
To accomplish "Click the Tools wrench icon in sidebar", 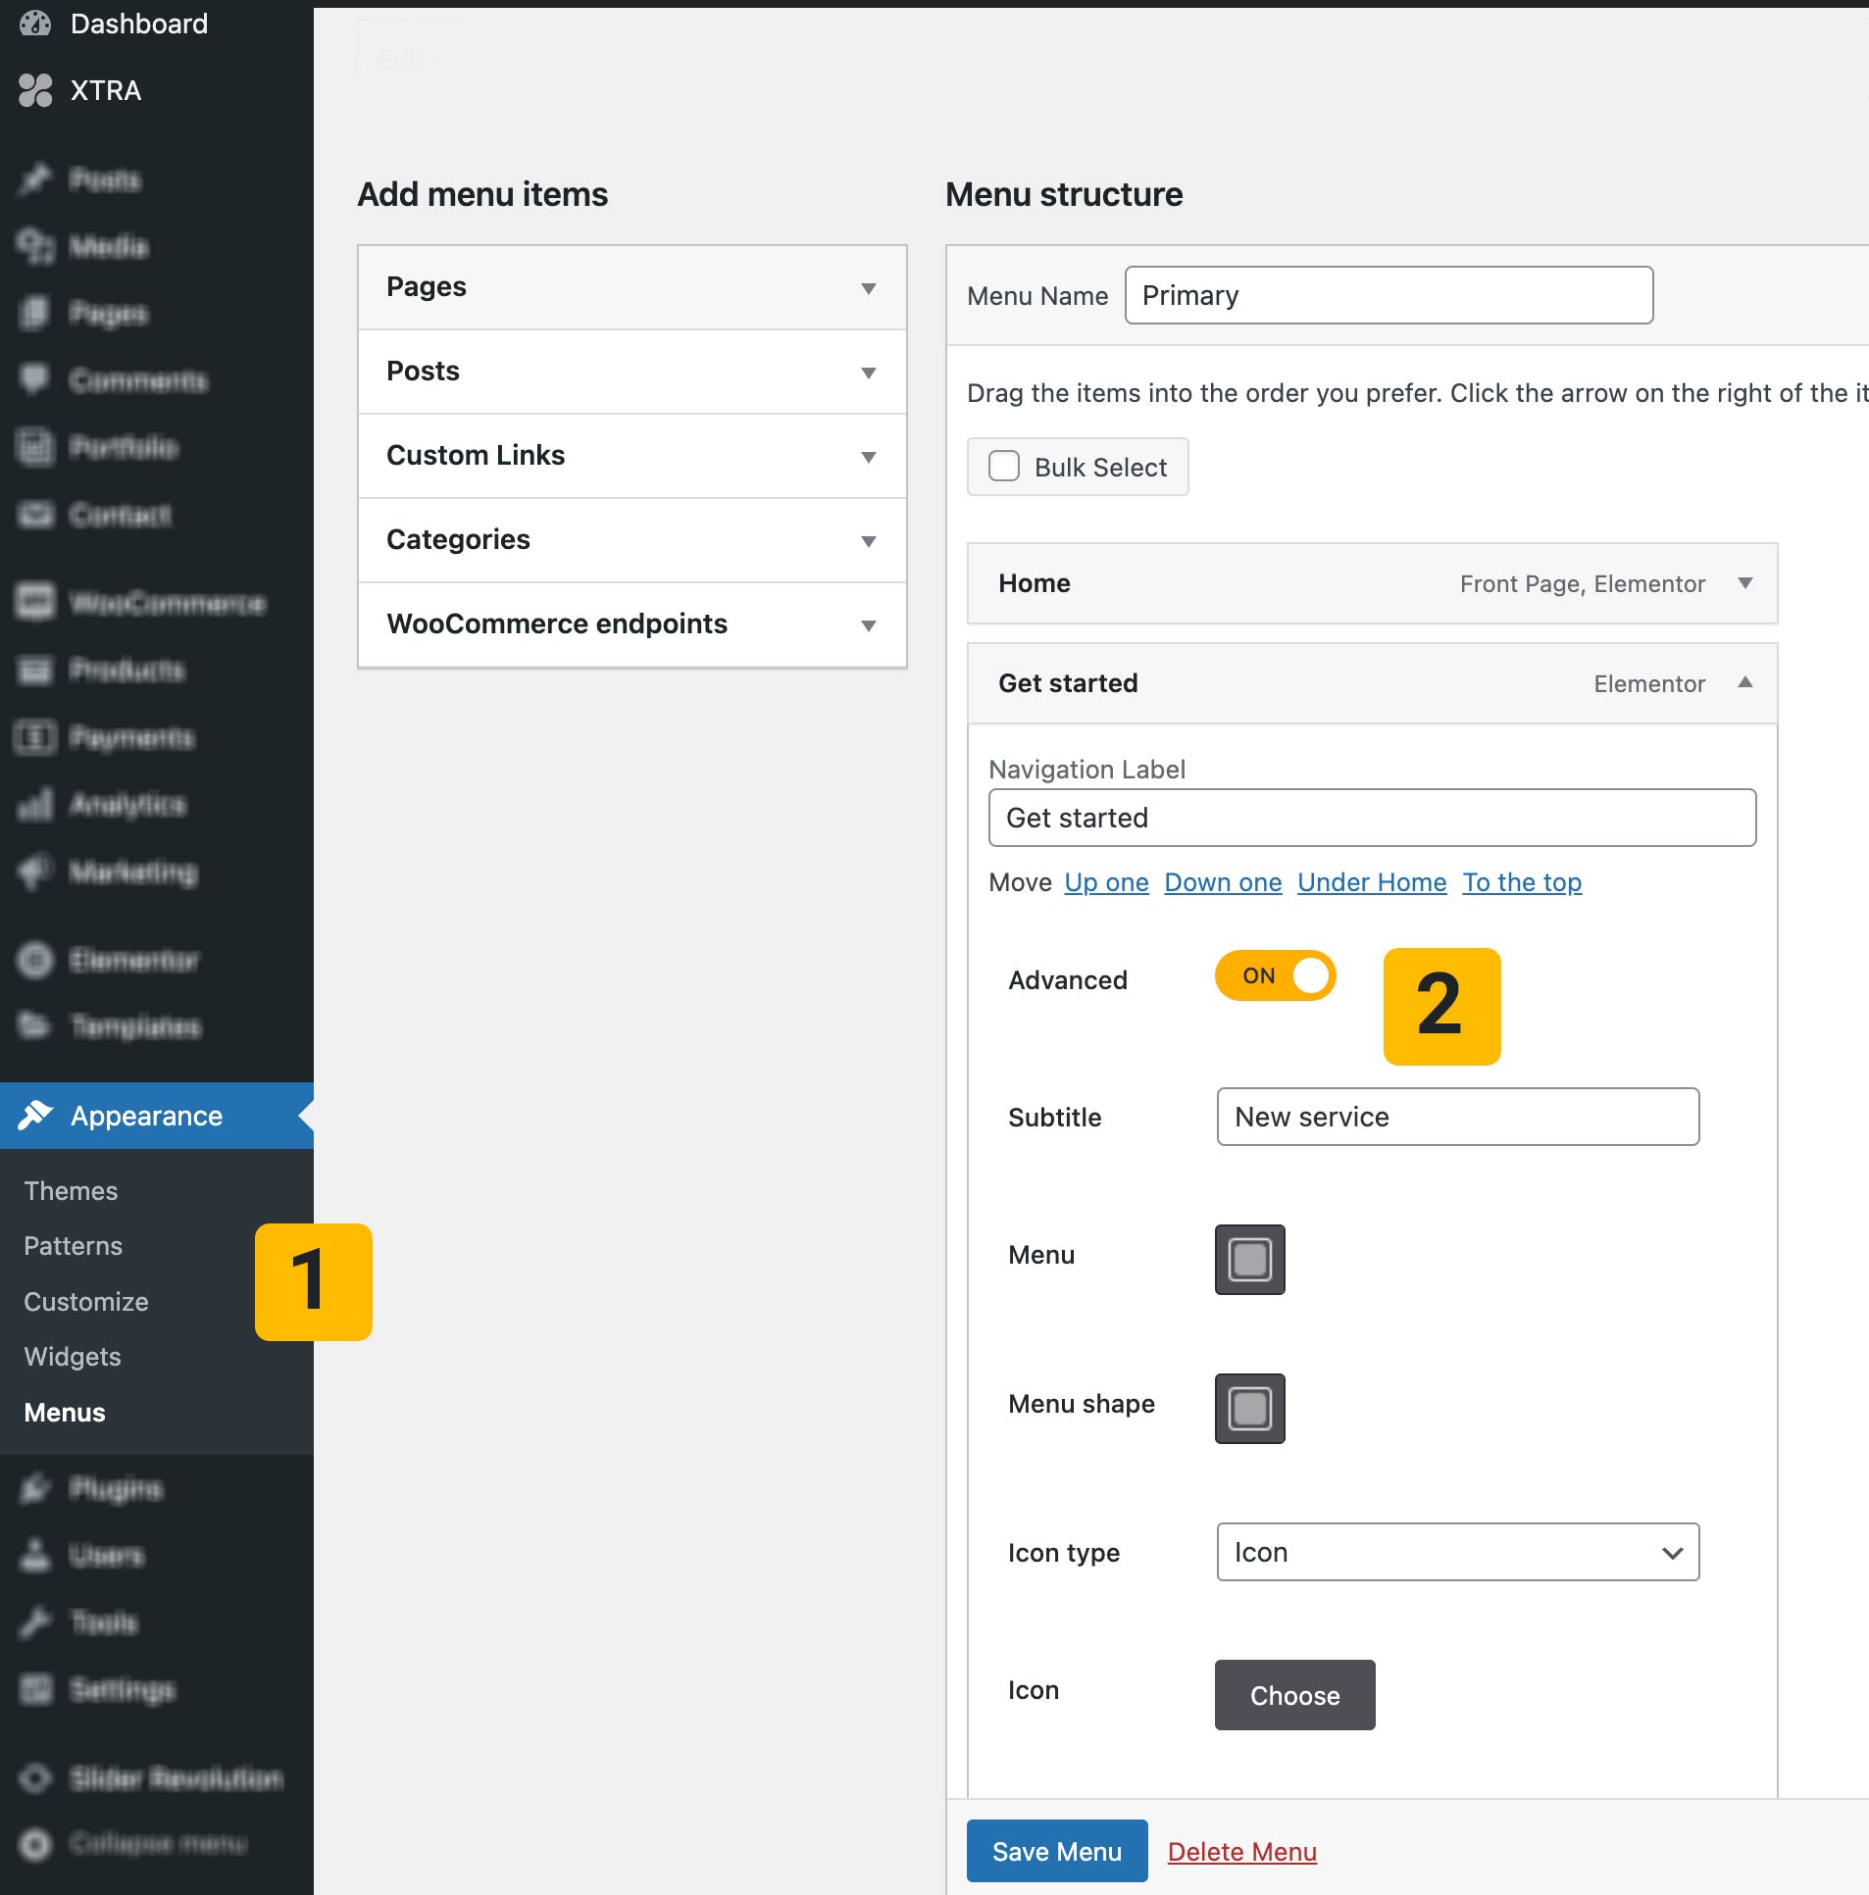I will pyautogui.click(x=35, y=1621).
